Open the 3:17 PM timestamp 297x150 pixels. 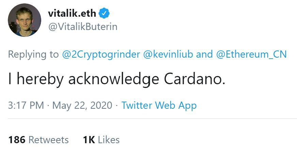(26, 105)
